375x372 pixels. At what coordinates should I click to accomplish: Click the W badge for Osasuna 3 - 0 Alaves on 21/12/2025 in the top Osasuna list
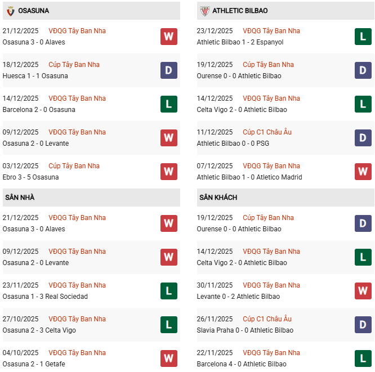point(169,37)
